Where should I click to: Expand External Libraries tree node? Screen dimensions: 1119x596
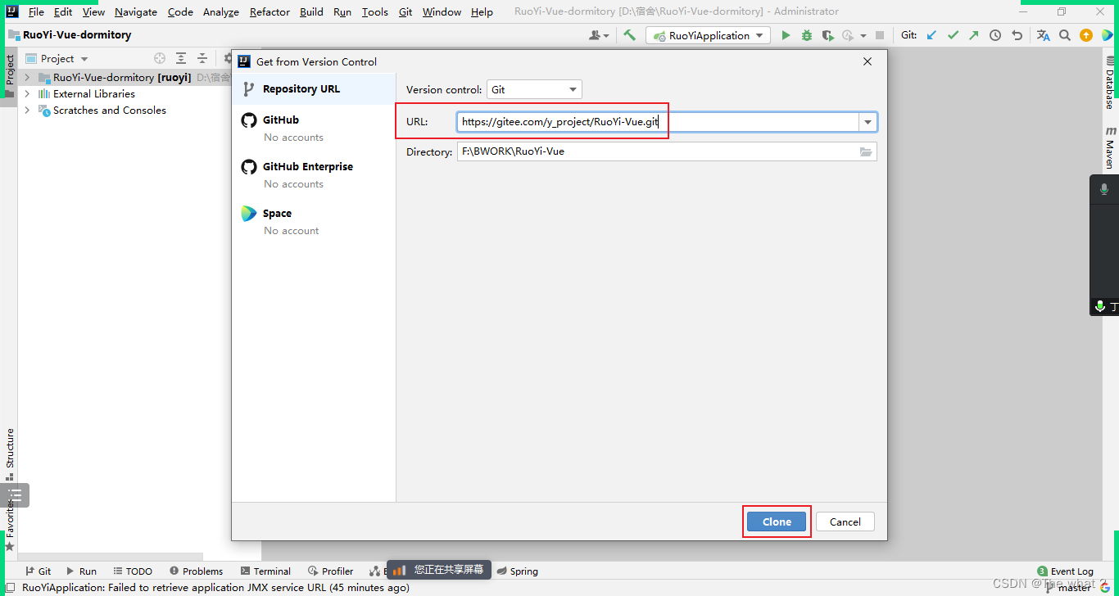(27, 93)
